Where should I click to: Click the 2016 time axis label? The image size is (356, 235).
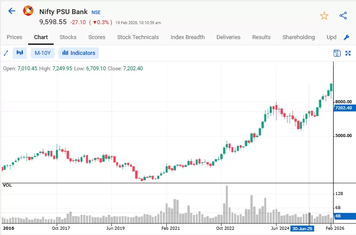click(9, 228)
